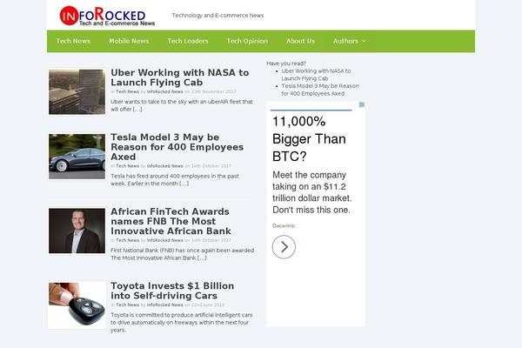Open Uber Working with NASA headline
The width and height of the screenshot is (522, 348).
(180, 77)
